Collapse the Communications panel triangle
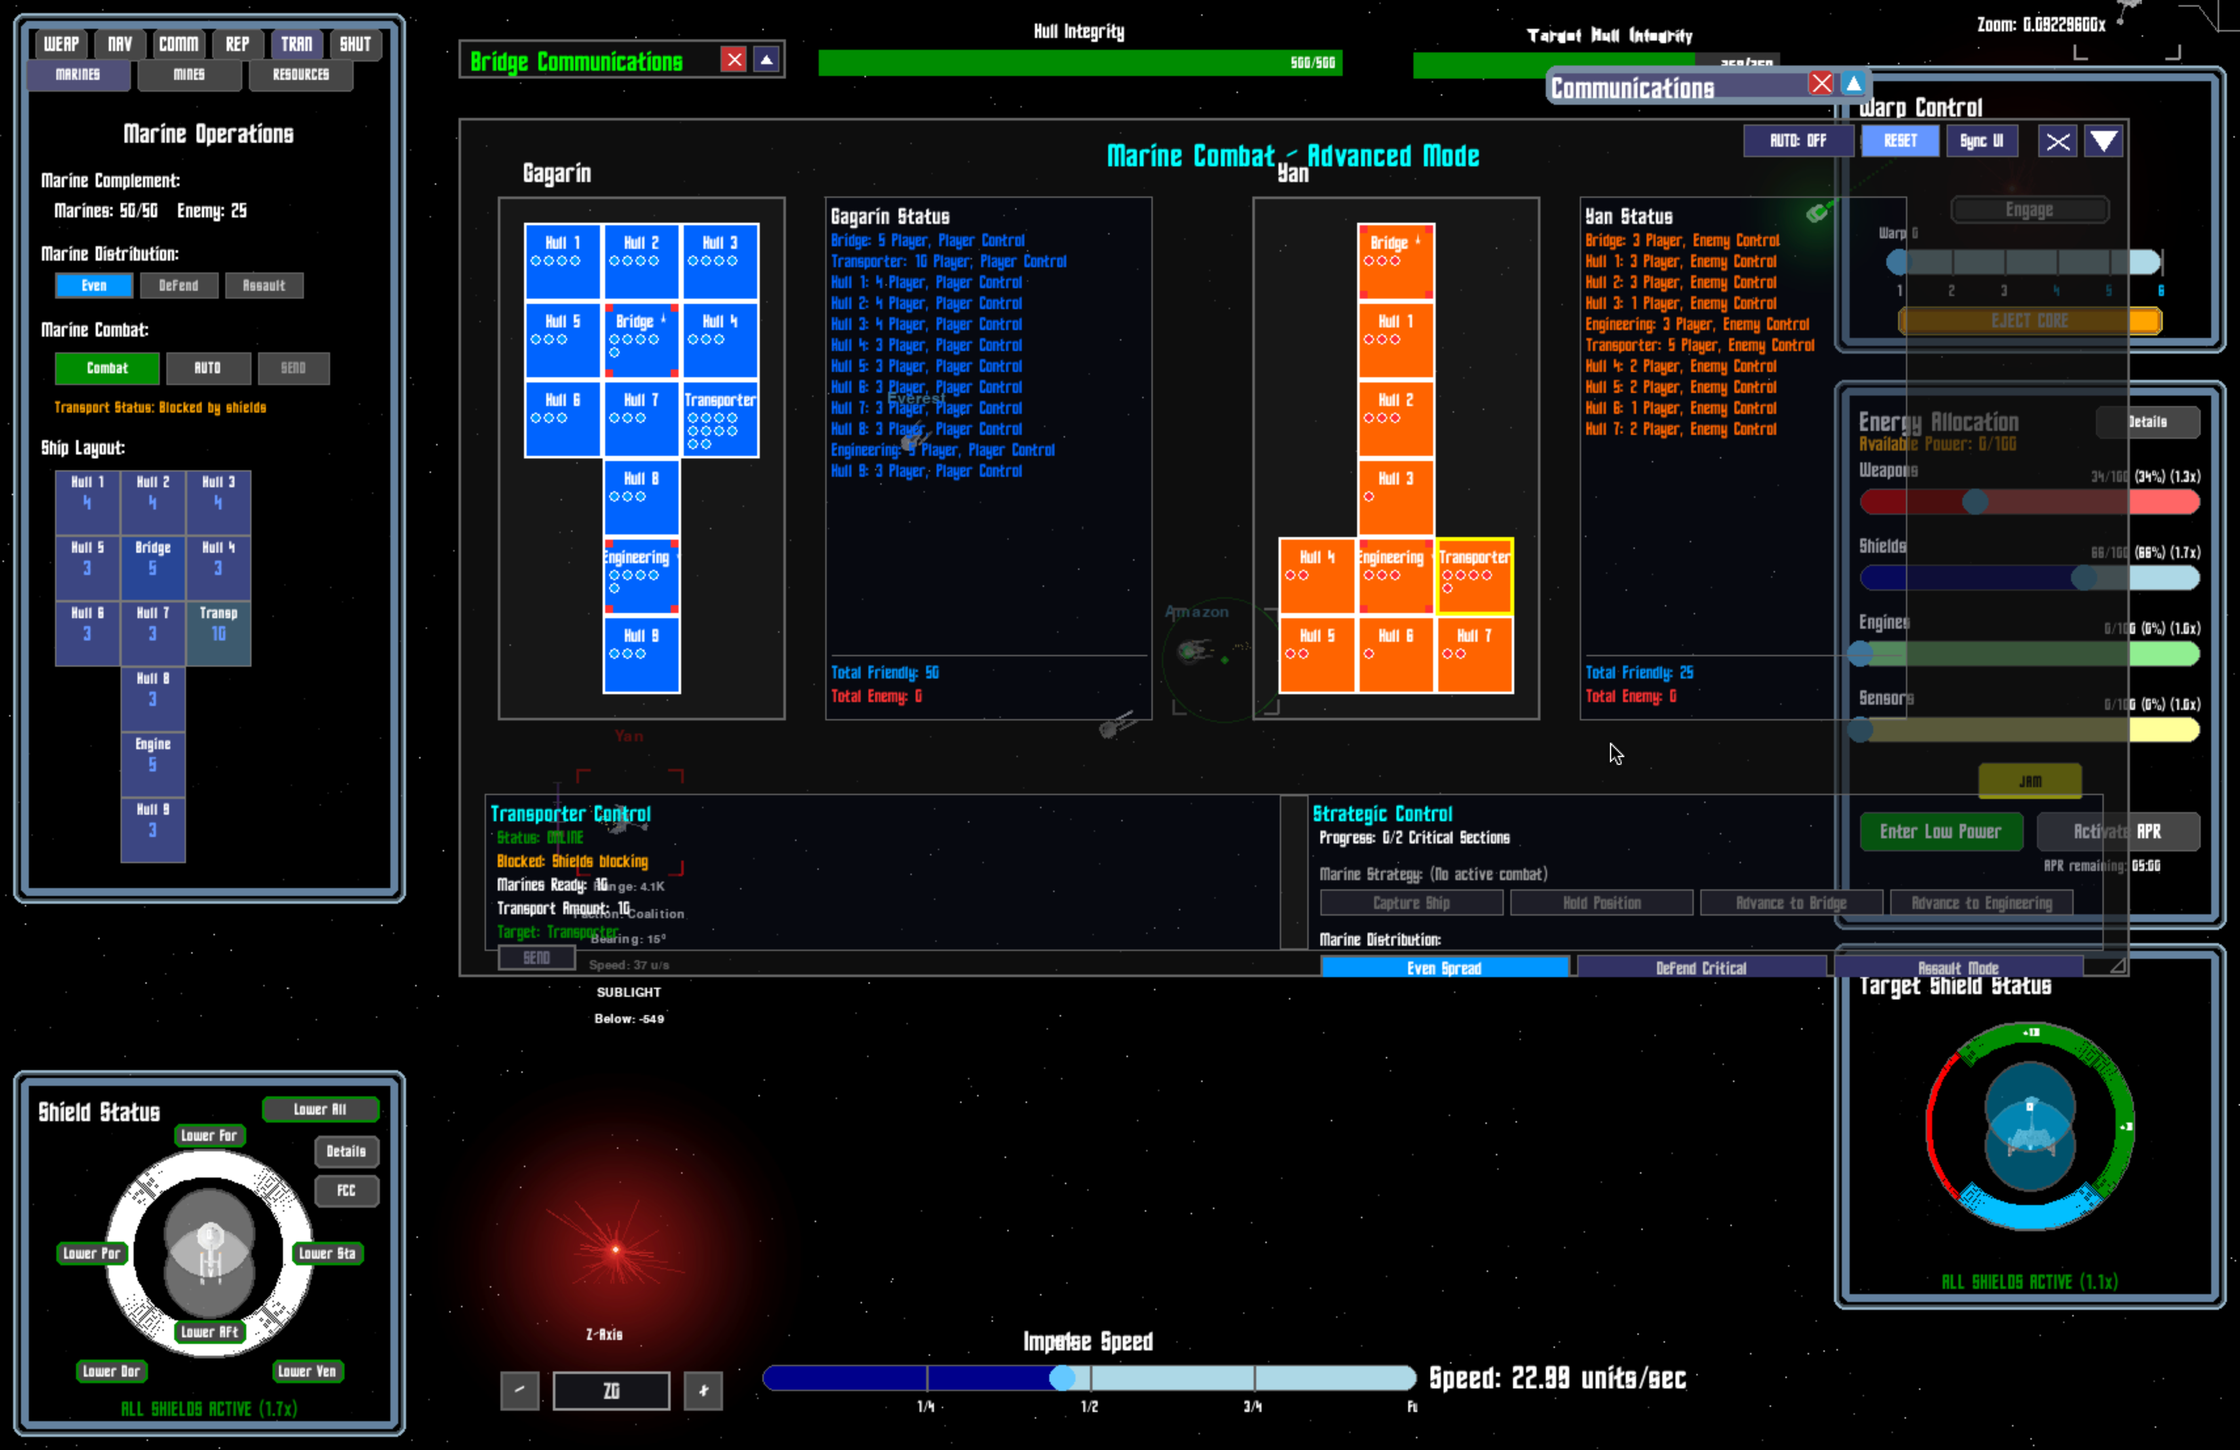Screen dimensions: 2240x1450 [1853, 83]
